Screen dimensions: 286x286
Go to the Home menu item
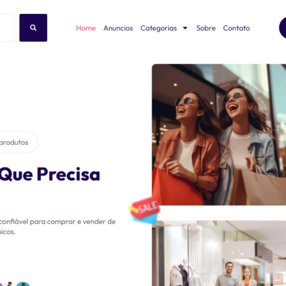86,28
